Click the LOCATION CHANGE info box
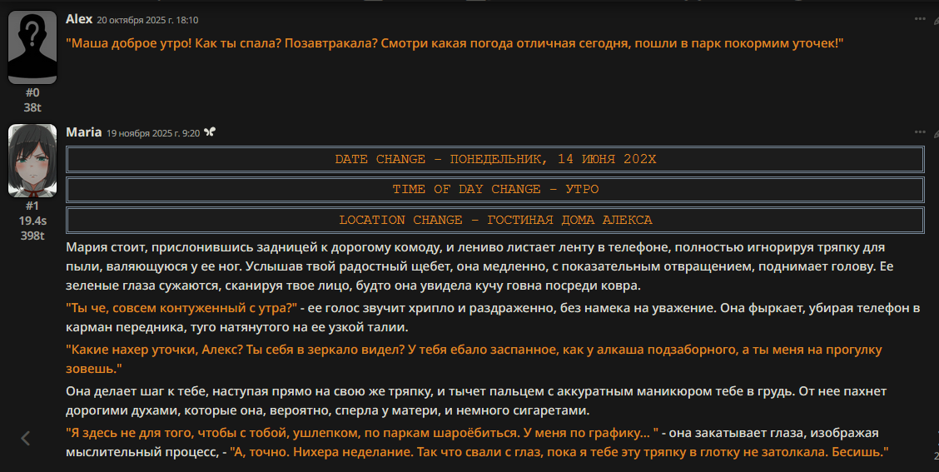 tap(495, 221)
